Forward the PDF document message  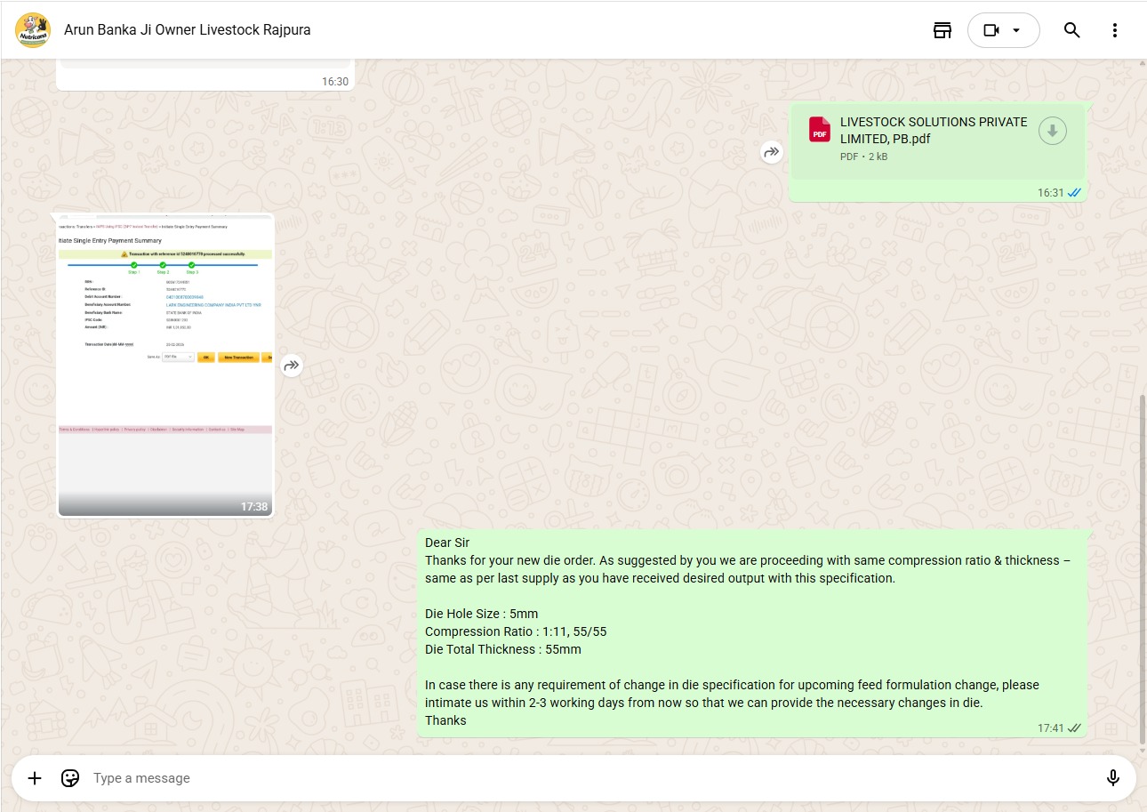click(771, 152)
